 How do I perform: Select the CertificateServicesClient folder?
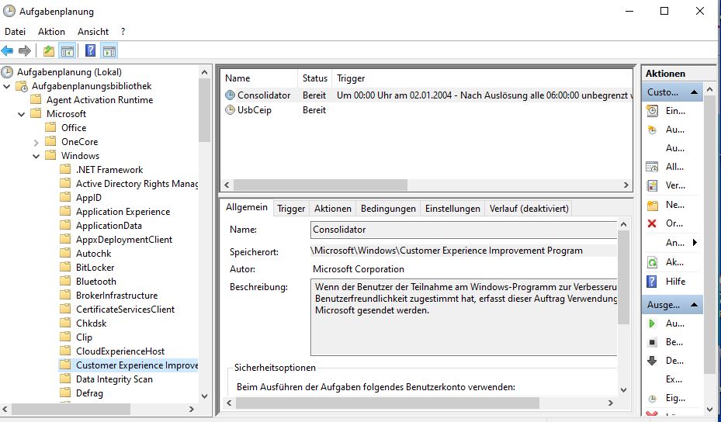125,310
